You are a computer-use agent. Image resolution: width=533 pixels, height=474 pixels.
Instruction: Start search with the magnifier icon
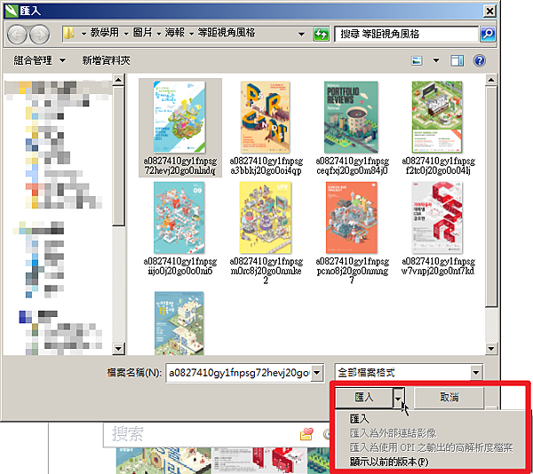click(x=488, y=34)
